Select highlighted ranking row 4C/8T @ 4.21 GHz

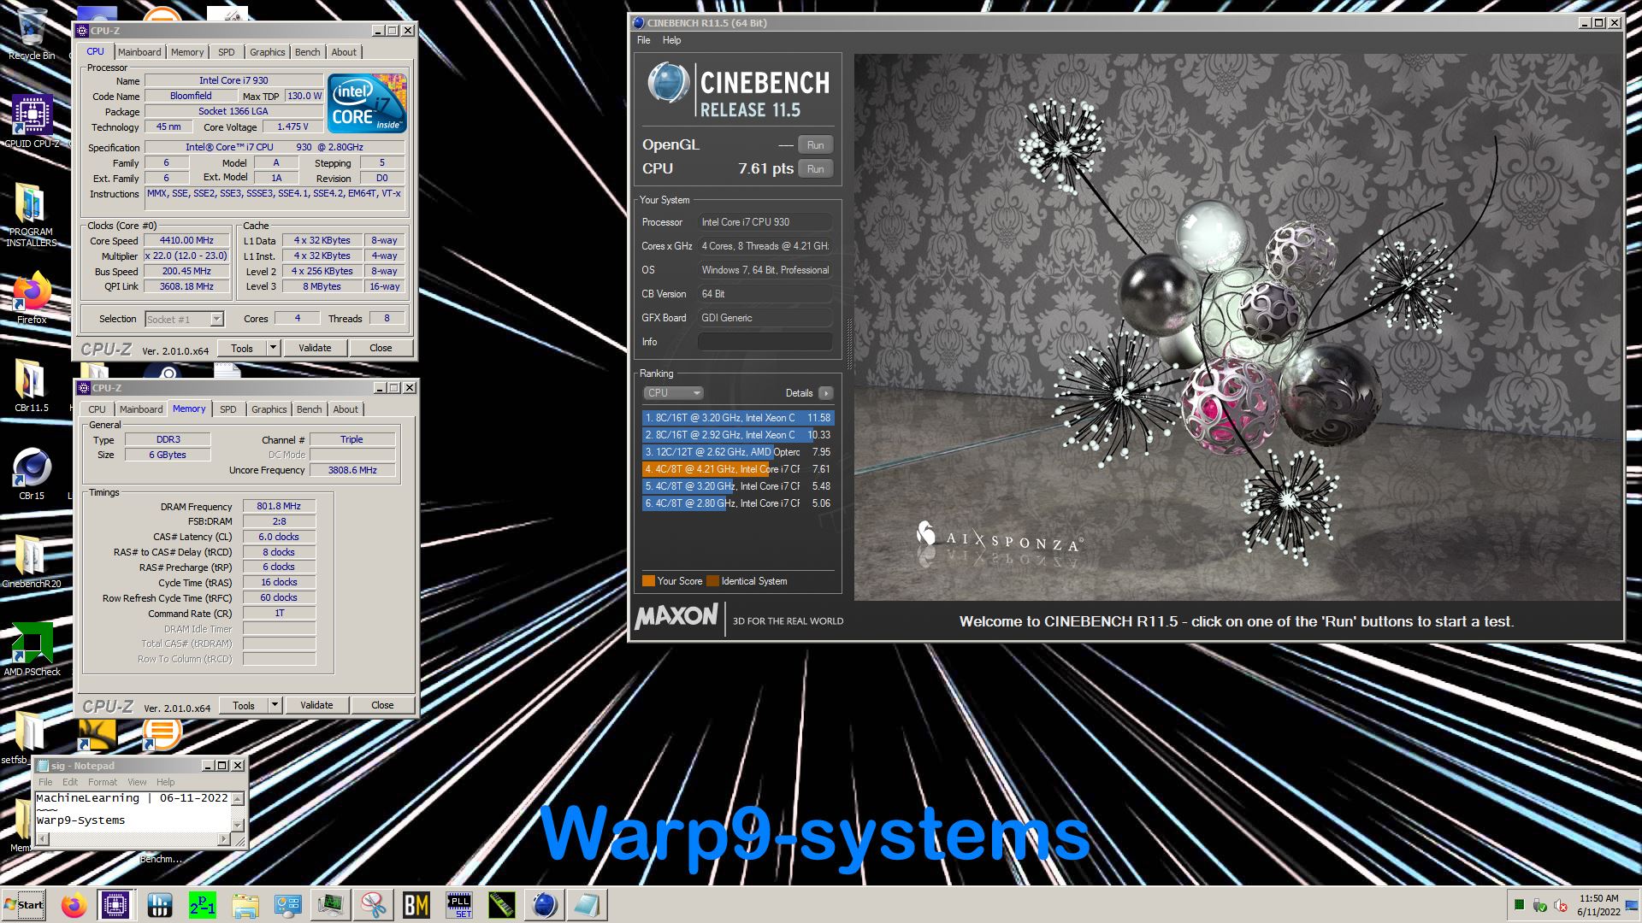tap(737, 469)
